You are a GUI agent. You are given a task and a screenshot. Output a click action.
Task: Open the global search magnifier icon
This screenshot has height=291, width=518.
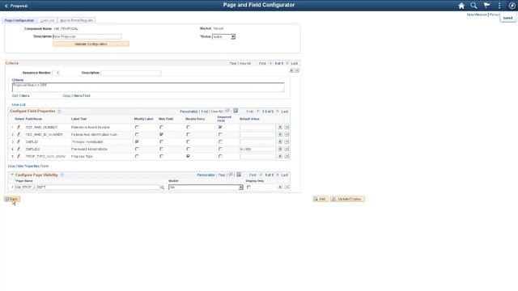click(x=473, y=6)
